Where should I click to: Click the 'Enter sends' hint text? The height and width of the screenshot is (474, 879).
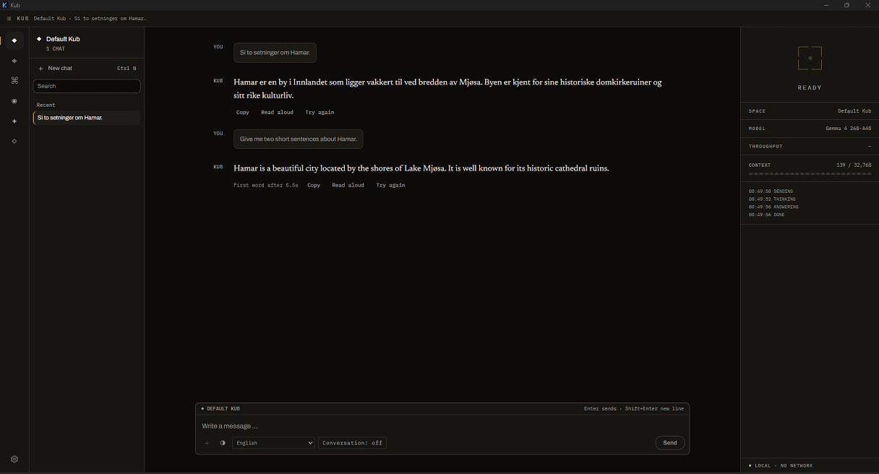(600, 409)
